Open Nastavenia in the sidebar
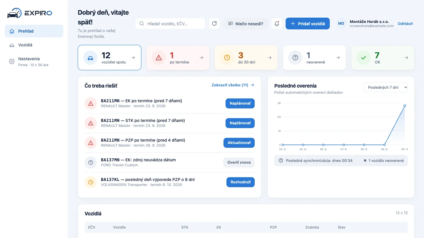The width and height of the screenshot is (424, 238). pos(34,61)
